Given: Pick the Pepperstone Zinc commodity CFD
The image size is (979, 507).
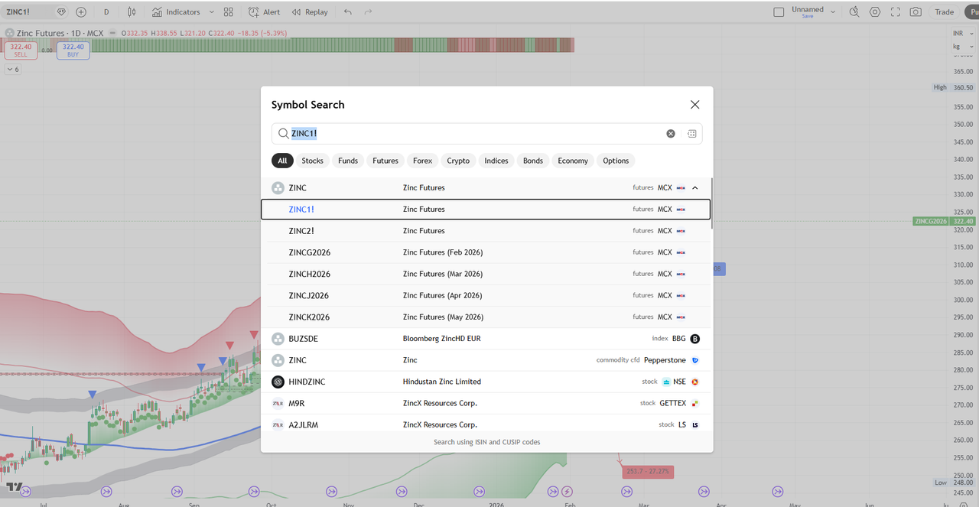Looking at the screenshot, I should pyautogui.click(x=486, y=360).
